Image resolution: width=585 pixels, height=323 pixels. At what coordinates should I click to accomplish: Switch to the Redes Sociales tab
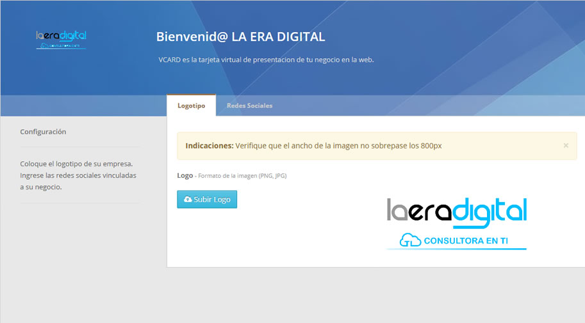[x=249, y=106]
